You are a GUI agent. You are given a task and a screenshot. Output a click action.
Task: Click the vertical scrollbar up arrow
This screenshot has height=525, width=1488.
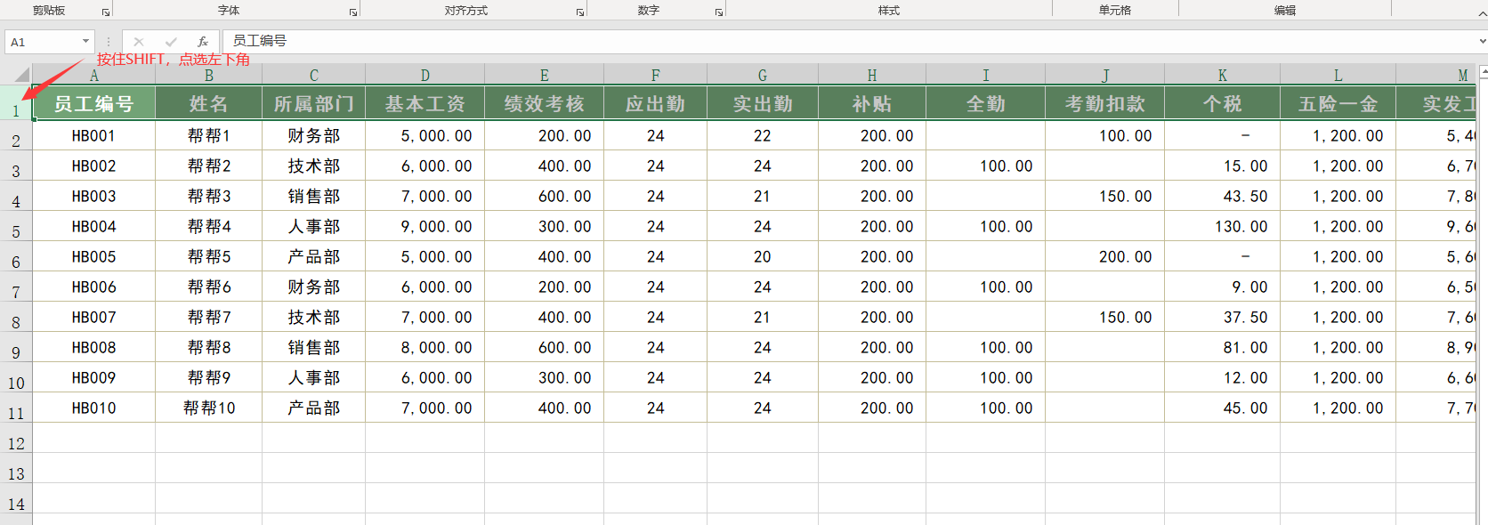tap(1483, 71)
